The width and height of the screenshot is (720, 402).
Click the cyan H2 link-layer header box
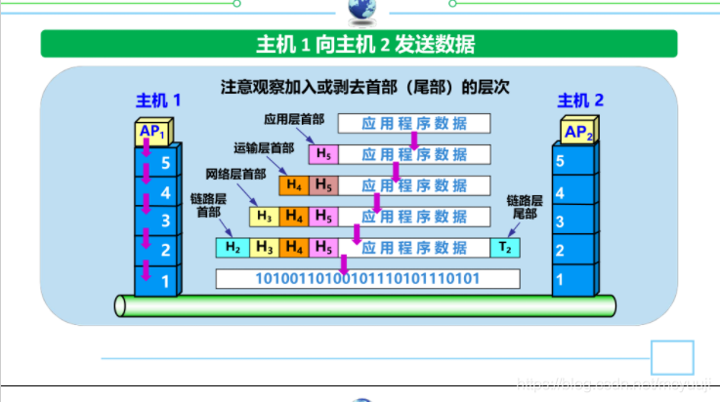click(x=233, y=248)
